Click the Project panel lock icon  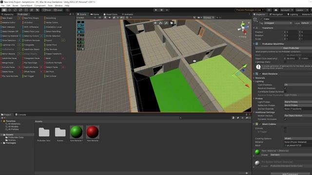(x=246, y=115)
